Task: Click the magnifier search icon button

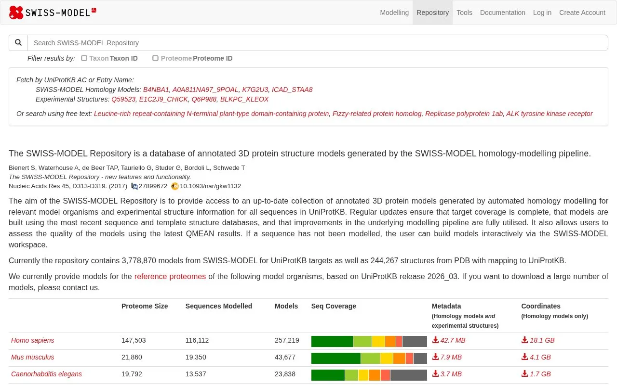Action: (18, 43)
